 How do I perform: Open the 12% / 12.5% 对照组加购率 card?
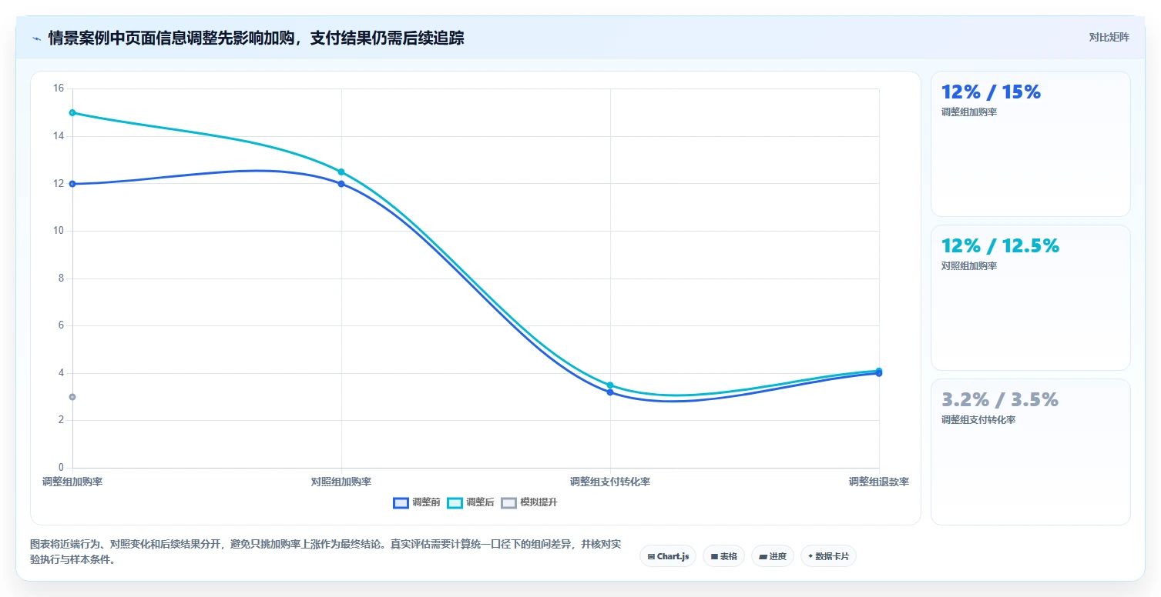coord(1030,298)
